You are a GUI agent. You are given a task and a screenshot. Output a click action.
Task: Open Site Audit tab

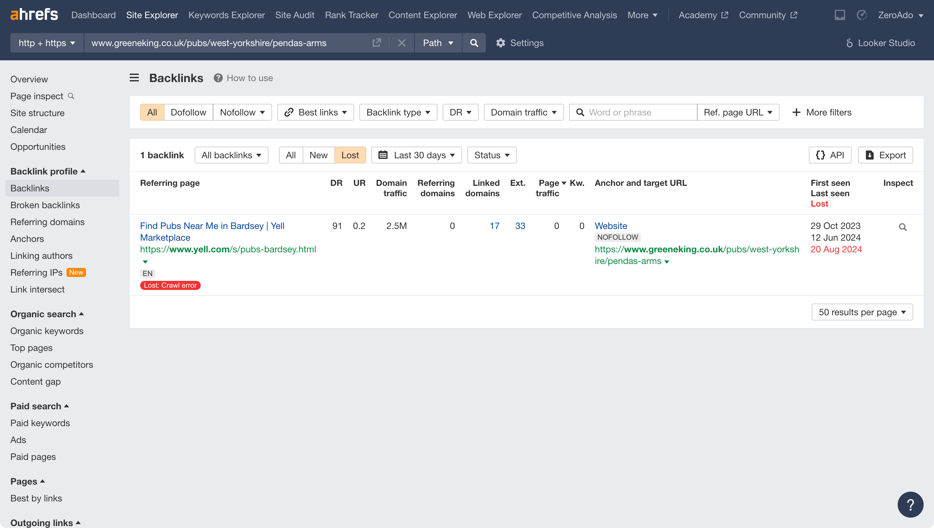coord(295,15)
